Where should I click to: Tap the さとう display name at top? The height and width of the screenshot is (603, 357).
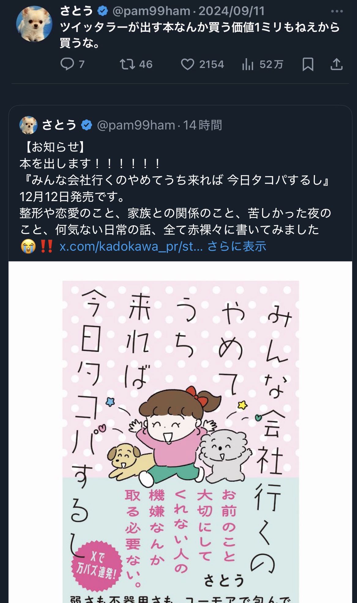click(76, 11)
